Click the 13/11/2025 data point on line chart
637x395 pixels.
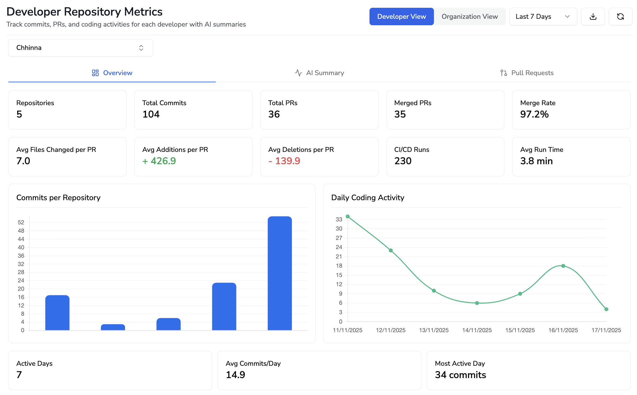[x=434, y=291]
